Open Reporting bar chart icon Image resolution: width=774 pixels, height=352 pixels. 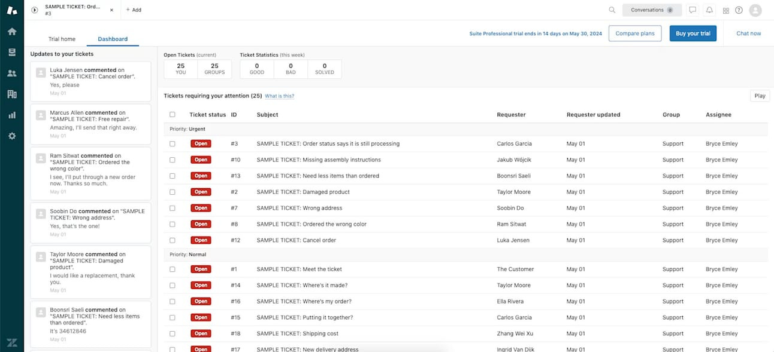click(x=11, y=115)
